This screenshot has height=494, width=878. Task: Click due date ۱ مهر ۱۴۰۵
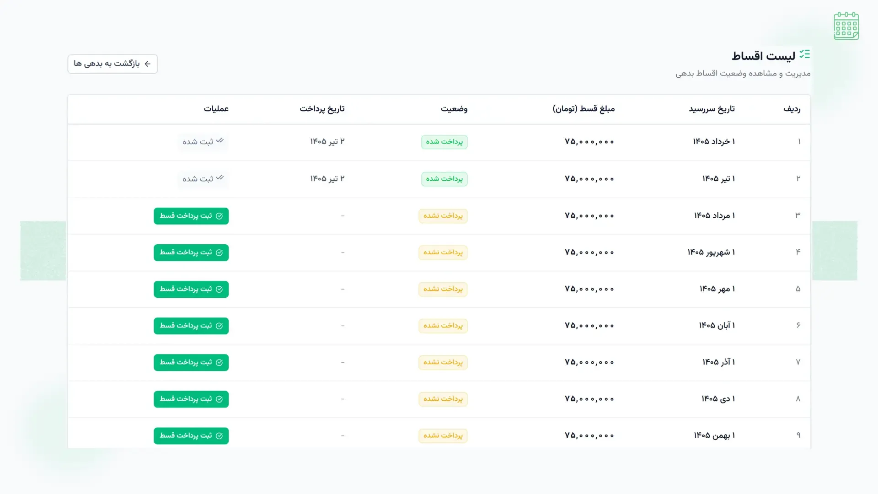click(x=717, y=289)
